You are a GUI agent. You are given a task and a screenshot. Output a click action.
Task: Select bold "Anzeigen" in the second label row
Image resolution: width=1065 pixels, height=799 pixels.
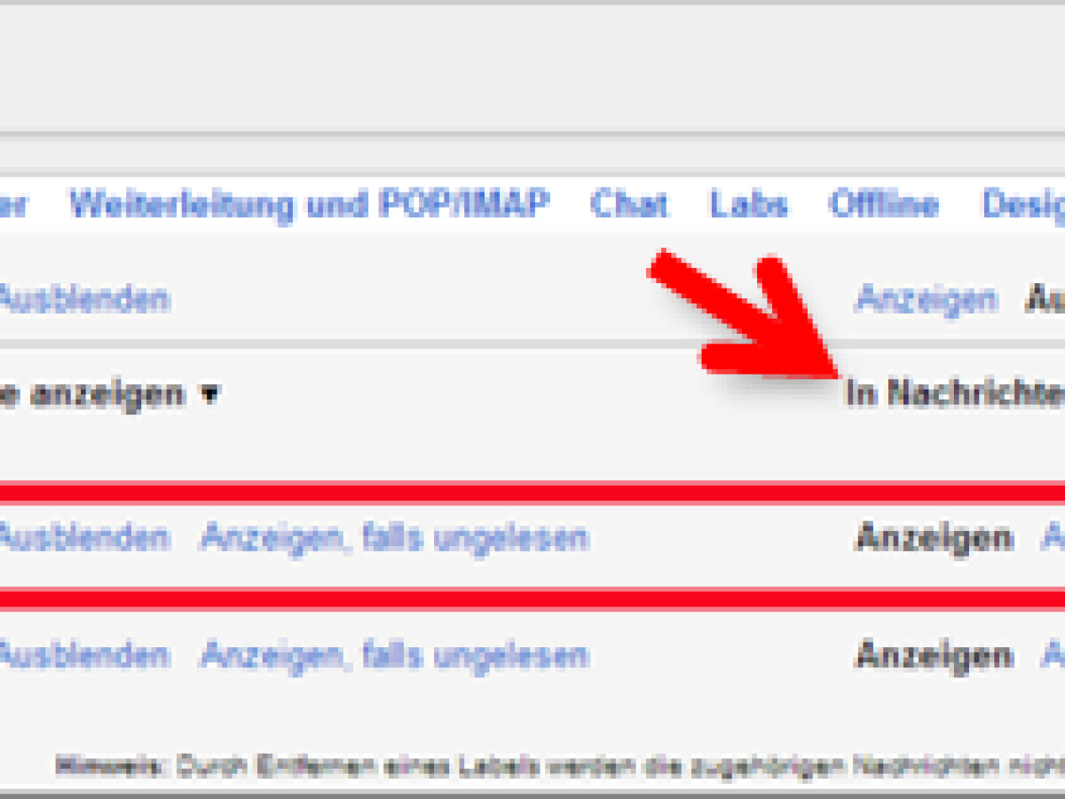click(x=934, y=655)
